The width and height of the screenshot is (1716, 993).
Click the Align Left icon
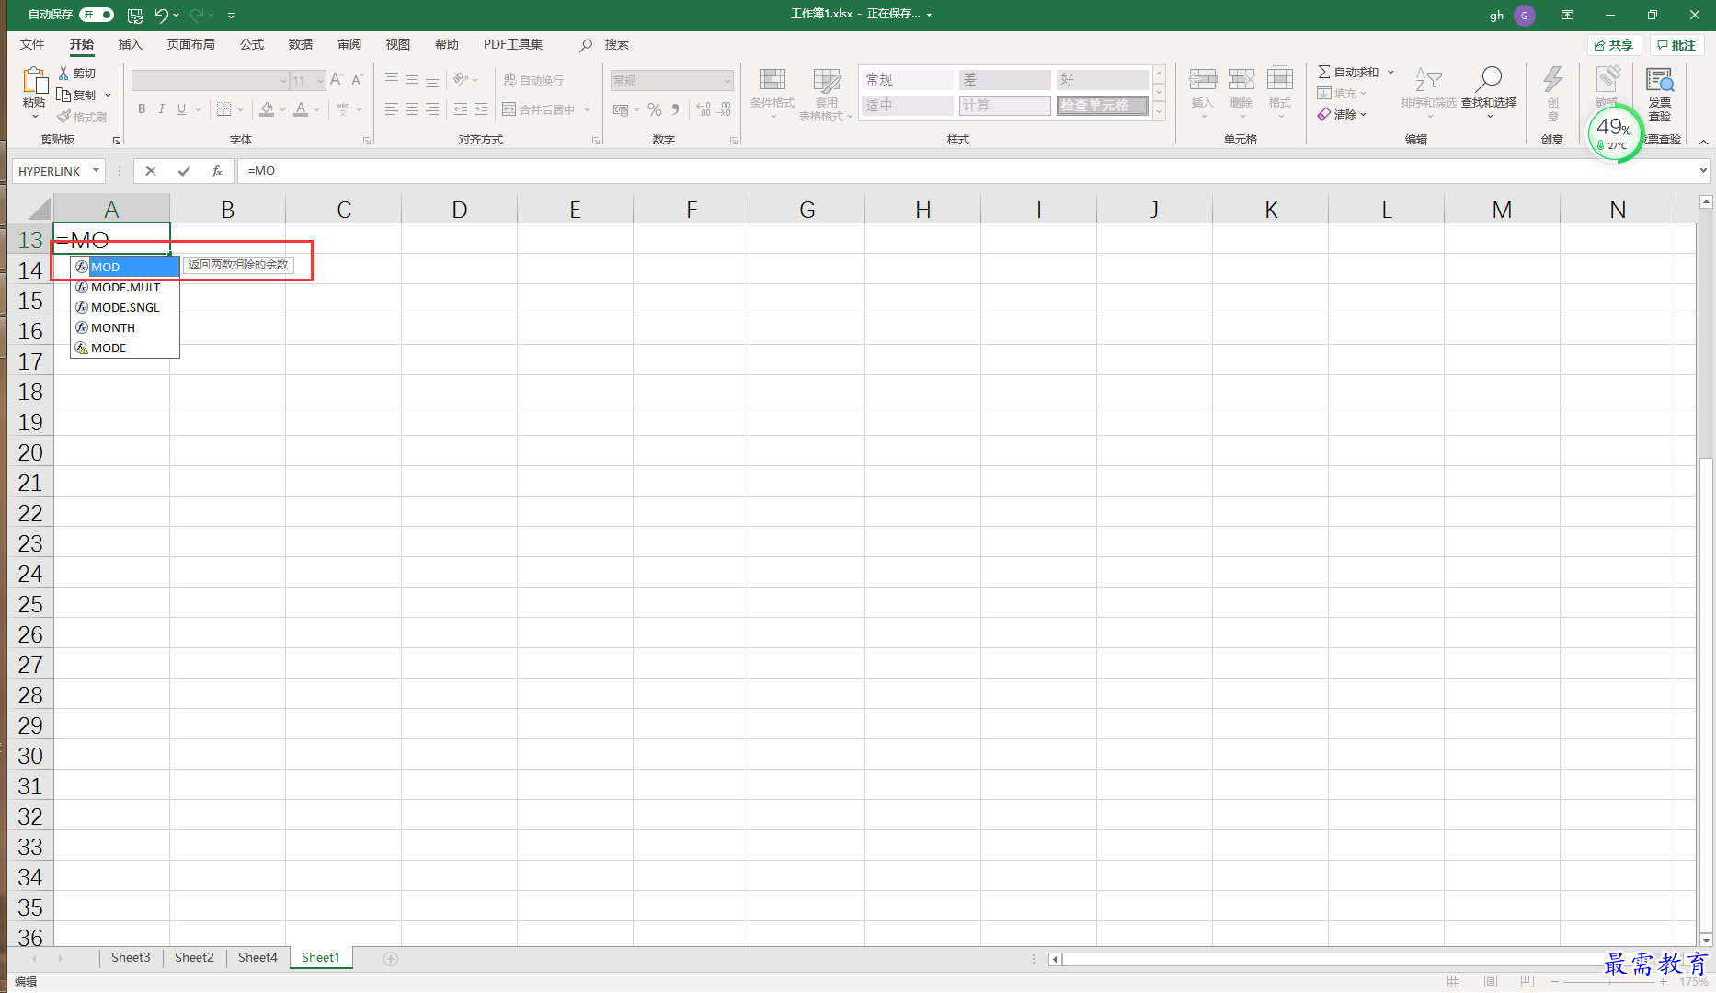point(392,109)
